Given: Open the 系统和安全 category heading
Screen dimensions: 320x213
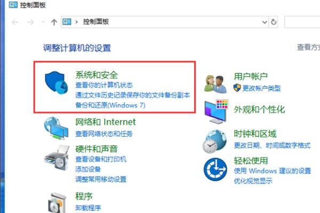Looking at the screenshot, I should (97, 75).
